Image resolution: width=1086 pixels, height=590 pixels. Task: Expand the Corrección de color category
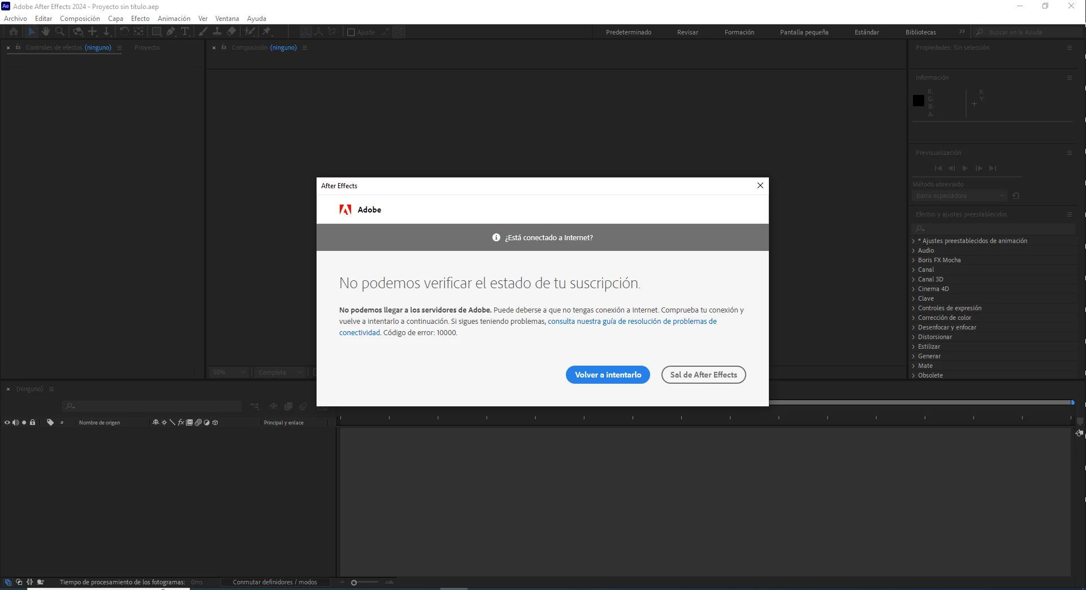coord(913,318)
